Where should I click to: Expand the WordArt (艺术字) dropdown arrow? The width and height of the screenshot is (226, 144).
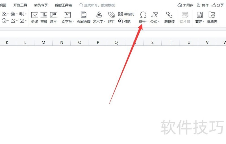(x=105, y=21)
